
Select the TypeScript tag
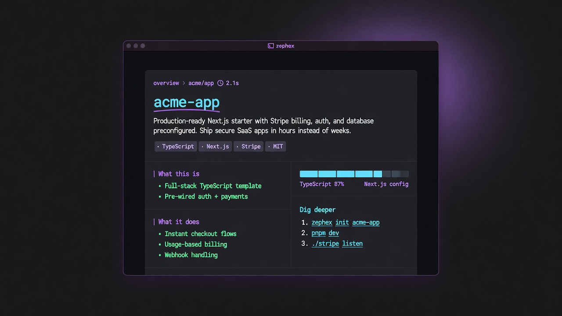(x=176, y=147)
